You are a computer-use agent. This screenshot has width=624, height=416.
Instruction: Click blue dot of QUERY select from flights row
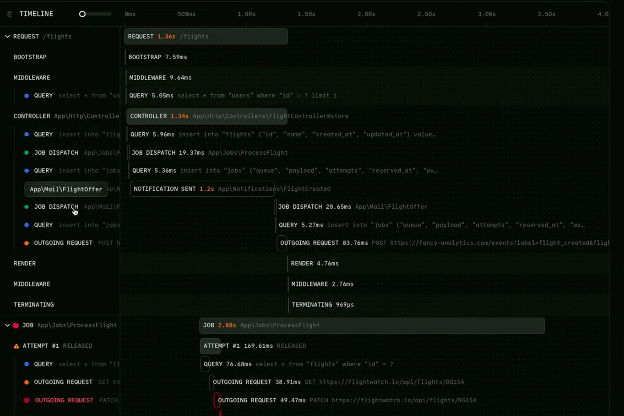[27, 364]
